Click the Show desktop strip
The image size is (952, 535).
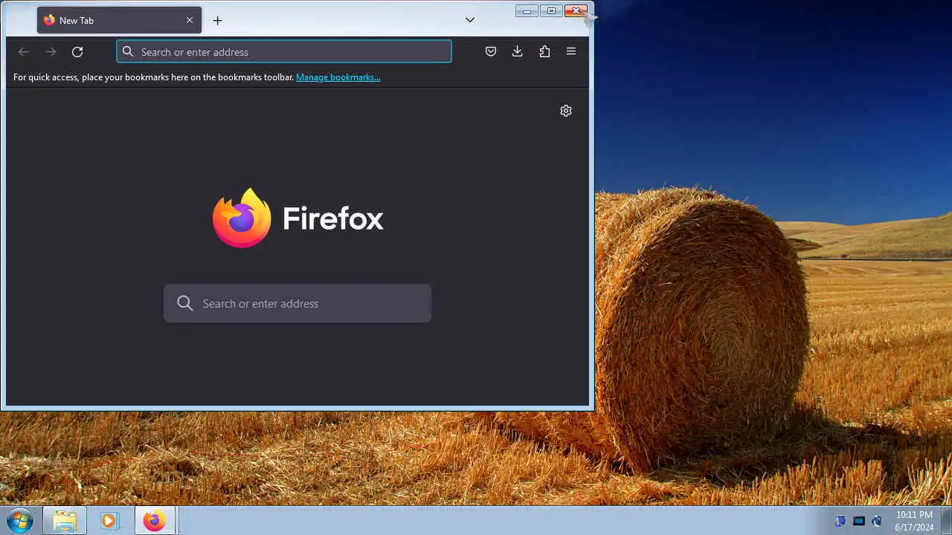click(946, 521)
